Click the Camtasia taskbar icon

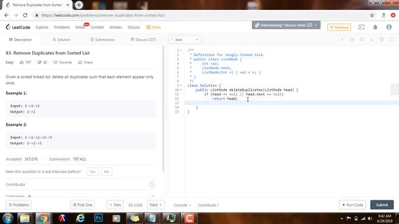(x=189, y=218)
